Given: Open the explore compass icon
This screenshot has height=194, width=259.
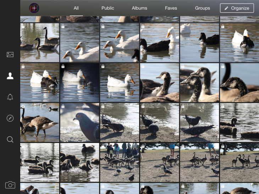Looking at the screenshot, I should coord(10,118).
